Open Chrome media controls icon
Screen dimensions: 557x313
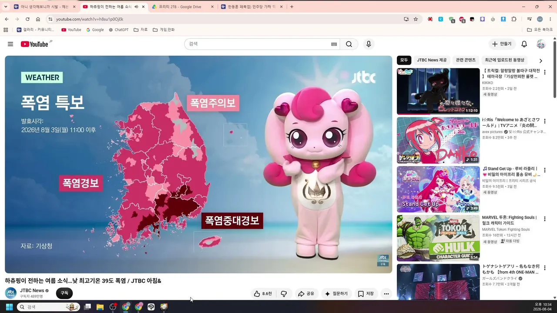click(x=529, y=19)
